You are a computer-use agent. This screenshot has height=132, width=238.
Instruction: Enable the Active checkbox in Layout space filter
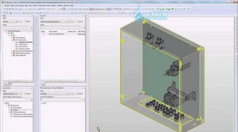pos(25,94)
